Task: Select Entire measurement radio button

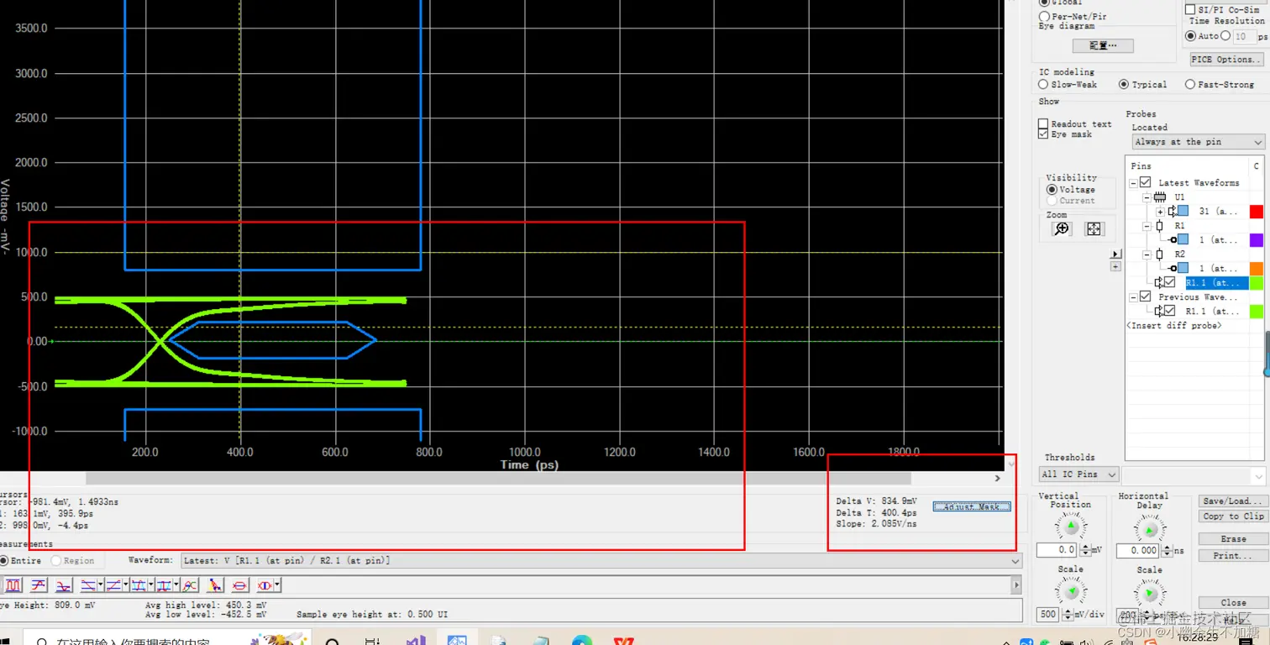Action: [4, 560]
